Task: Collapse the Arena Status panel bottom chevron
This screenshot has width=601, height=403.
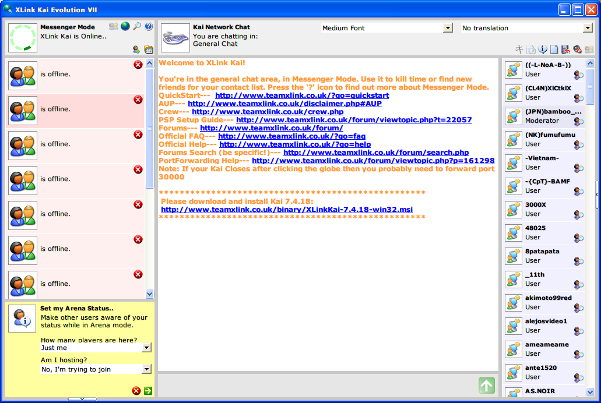Action: click(x=82, y=399)
